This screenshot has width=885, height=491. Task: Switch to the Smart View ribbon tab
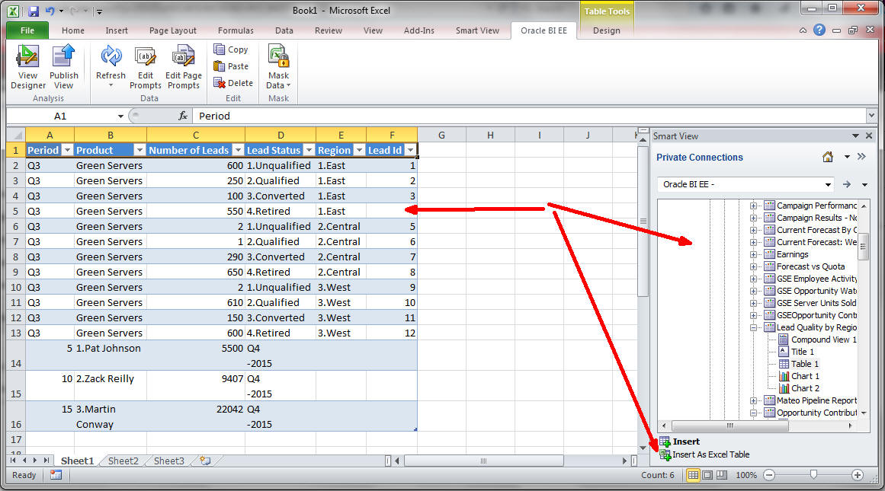[477, 30]
